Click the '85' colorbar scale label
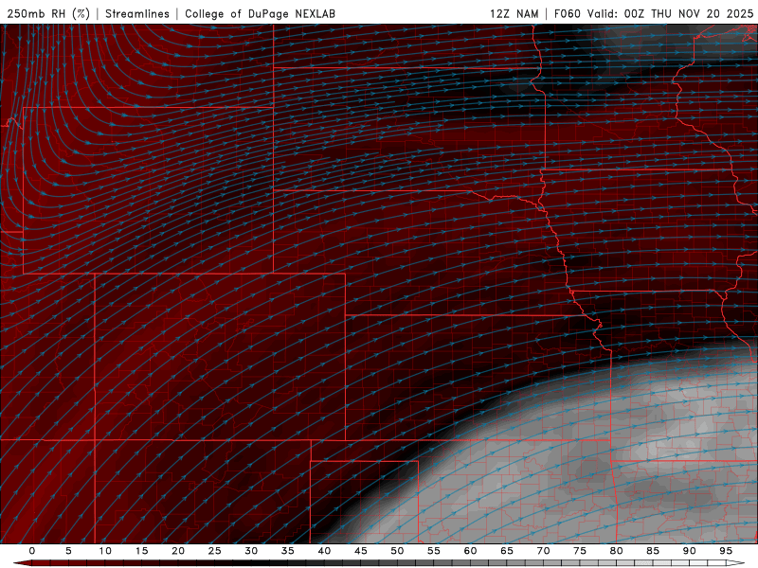The image size is (758, 568). (x=652, y=551)
